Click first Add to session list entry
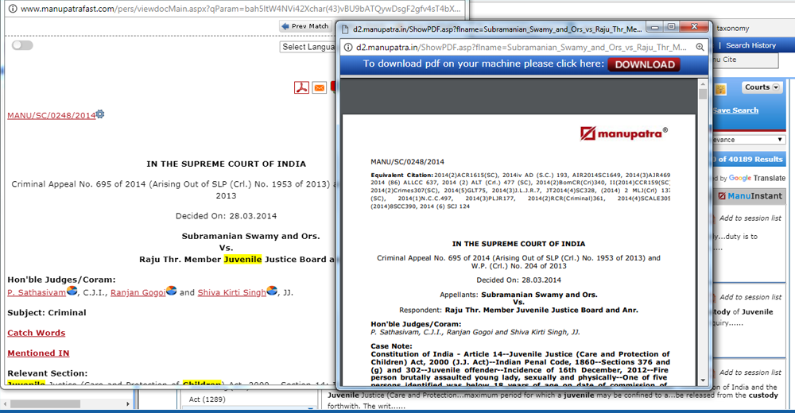 coord(750,218)
